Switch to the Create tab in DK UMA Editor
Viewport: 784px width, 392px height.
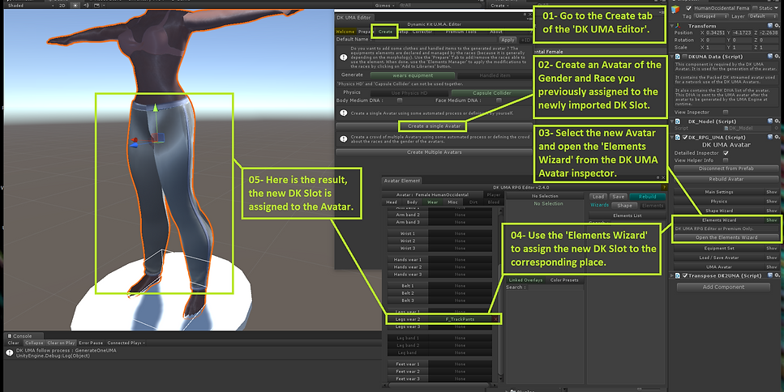point(385,32)
